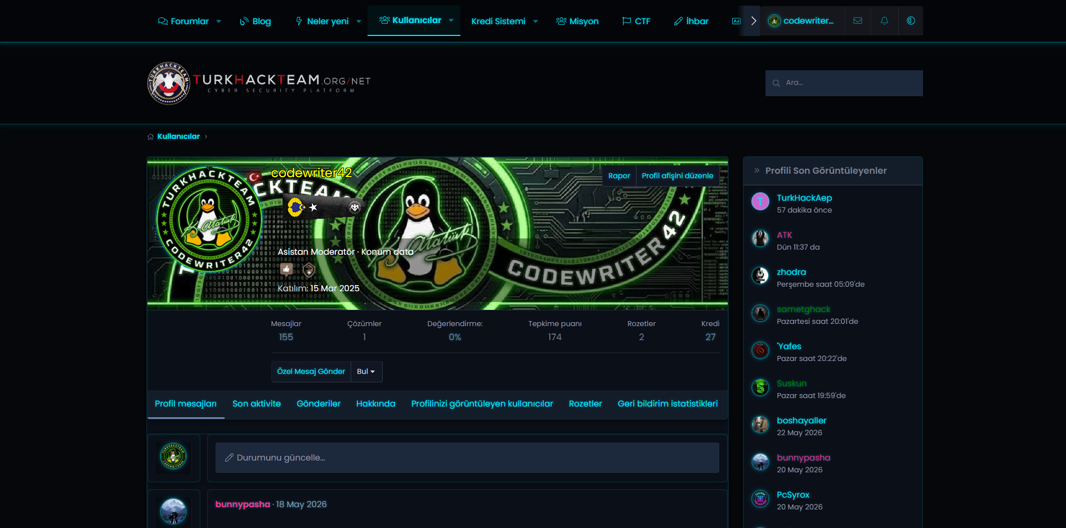The height and width of the screenshot is (528, 1066).
Task: Open the Misyon page
Action: point(577,21)
